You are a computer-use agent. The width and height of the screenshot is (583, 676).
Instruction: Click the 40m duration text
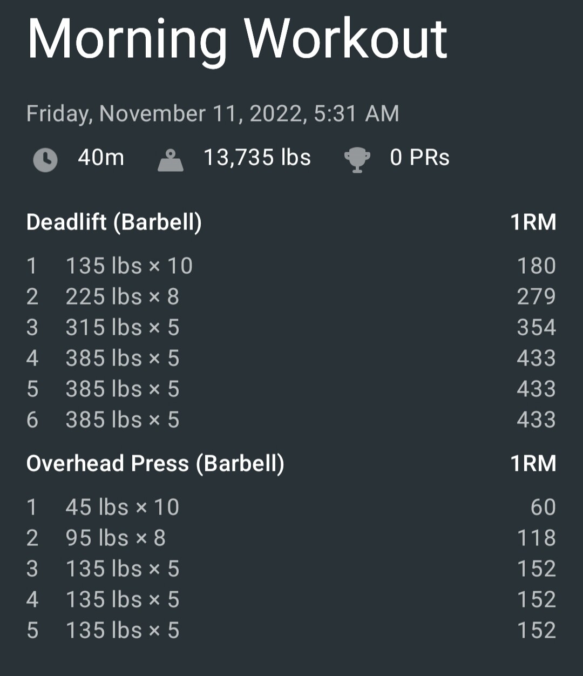point(101,158)
